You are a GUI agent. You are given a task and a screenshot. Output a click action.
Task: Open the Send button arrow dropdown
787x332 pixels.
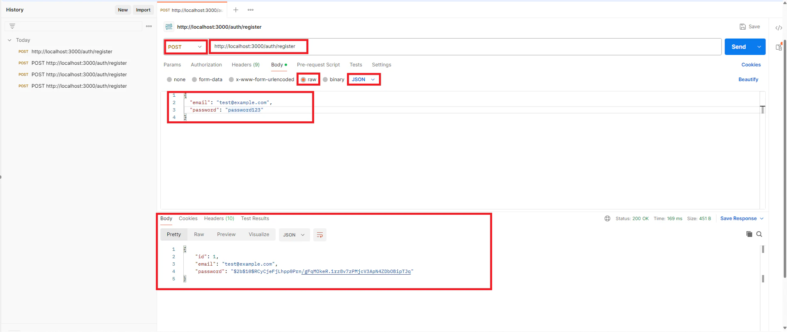[x=759, y=47]
